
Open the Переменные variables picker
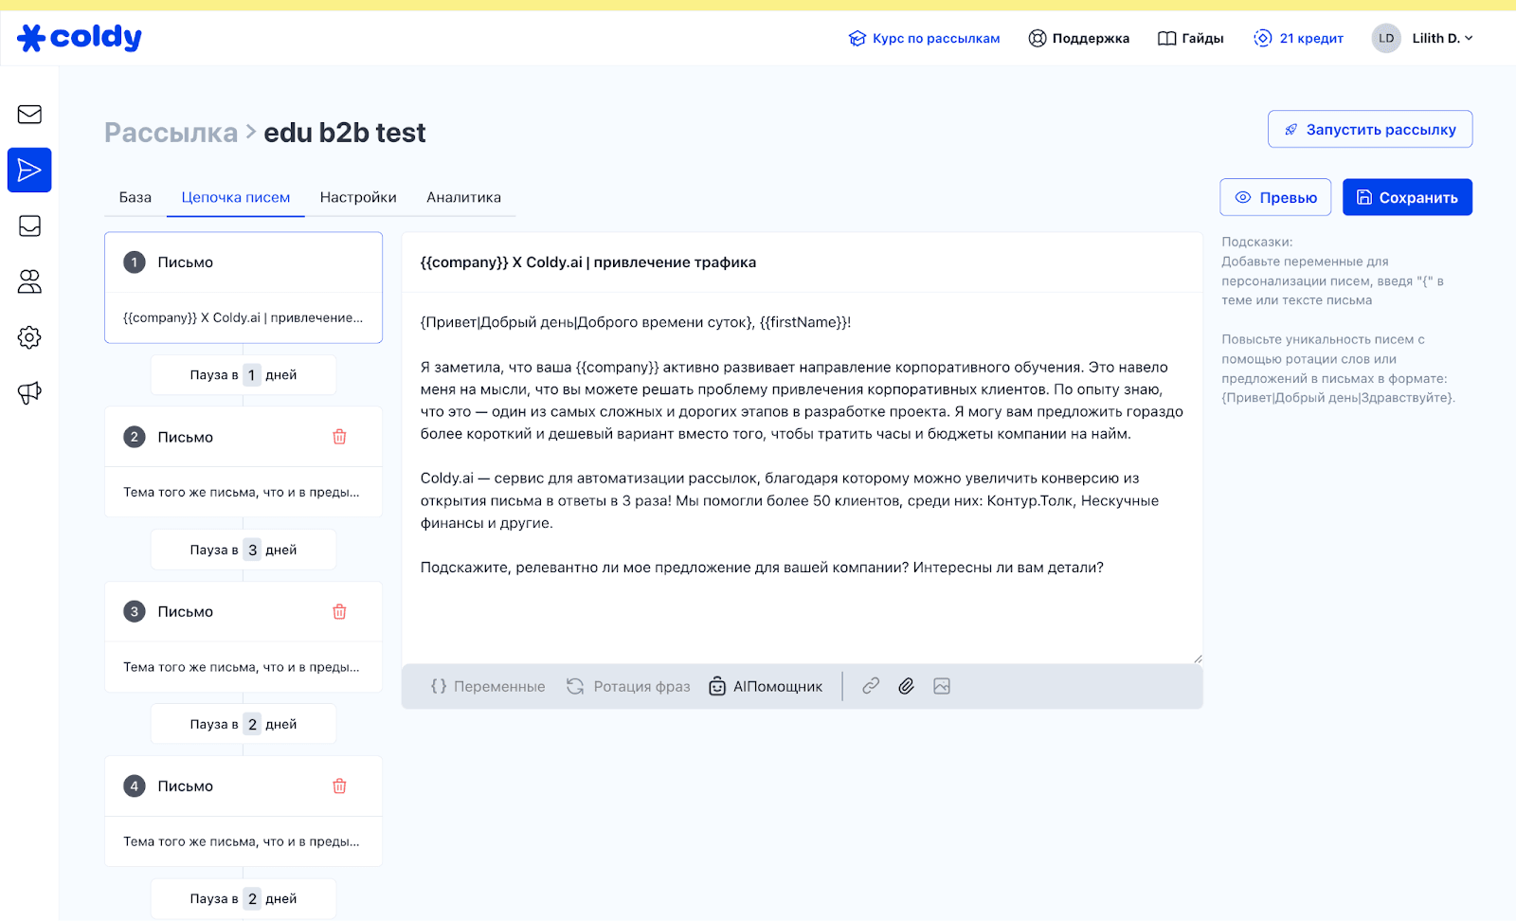[488, 686]
